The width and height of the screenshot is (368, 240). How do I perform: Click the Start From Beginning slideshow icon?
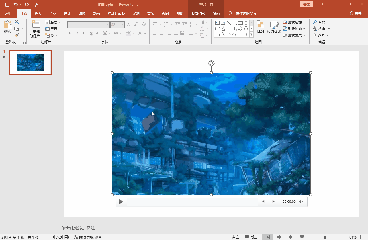point(35,5)
